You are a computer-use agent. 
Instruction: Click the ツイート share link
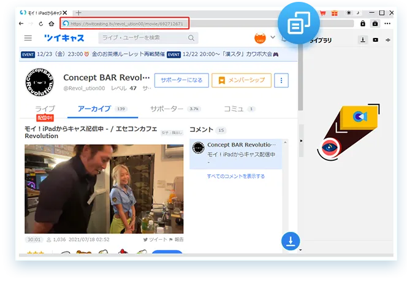155,240
